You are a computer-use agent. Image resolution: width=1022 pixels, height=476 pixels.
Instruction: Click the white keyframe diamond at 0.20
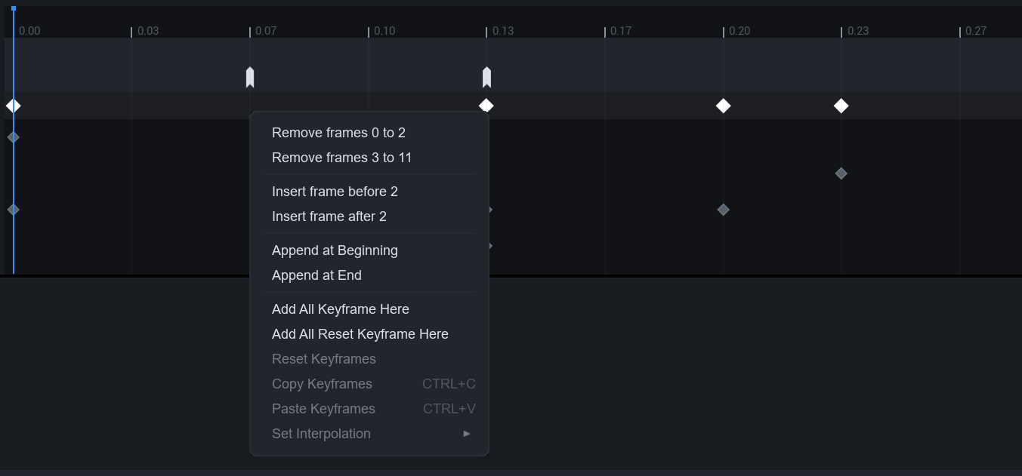pos(723,106)
